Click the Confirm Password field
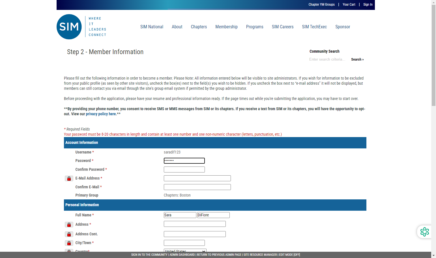The image size is (436, 258). point(184,170)
